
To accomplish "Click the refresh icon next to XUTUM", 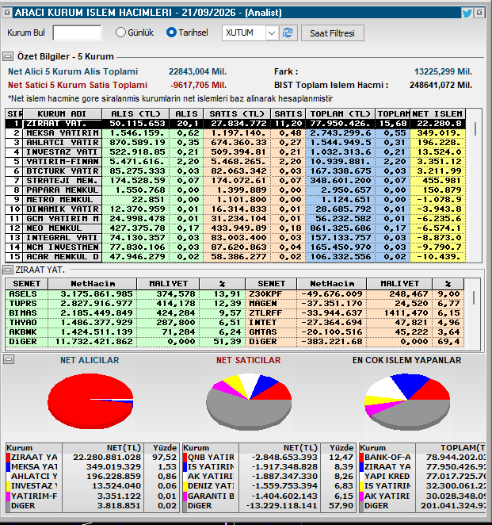I will 288,33.
